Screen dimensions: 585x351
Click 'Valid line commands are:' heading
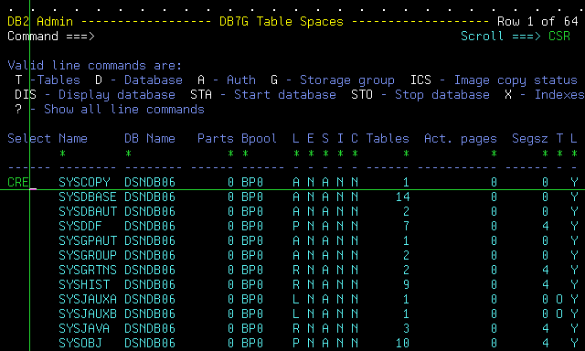click(x=95, y=65)
